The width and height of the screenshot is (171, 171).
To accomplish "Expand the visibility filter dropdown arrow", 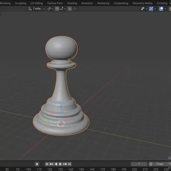I will pyautogui.click(x=146, y=9).
